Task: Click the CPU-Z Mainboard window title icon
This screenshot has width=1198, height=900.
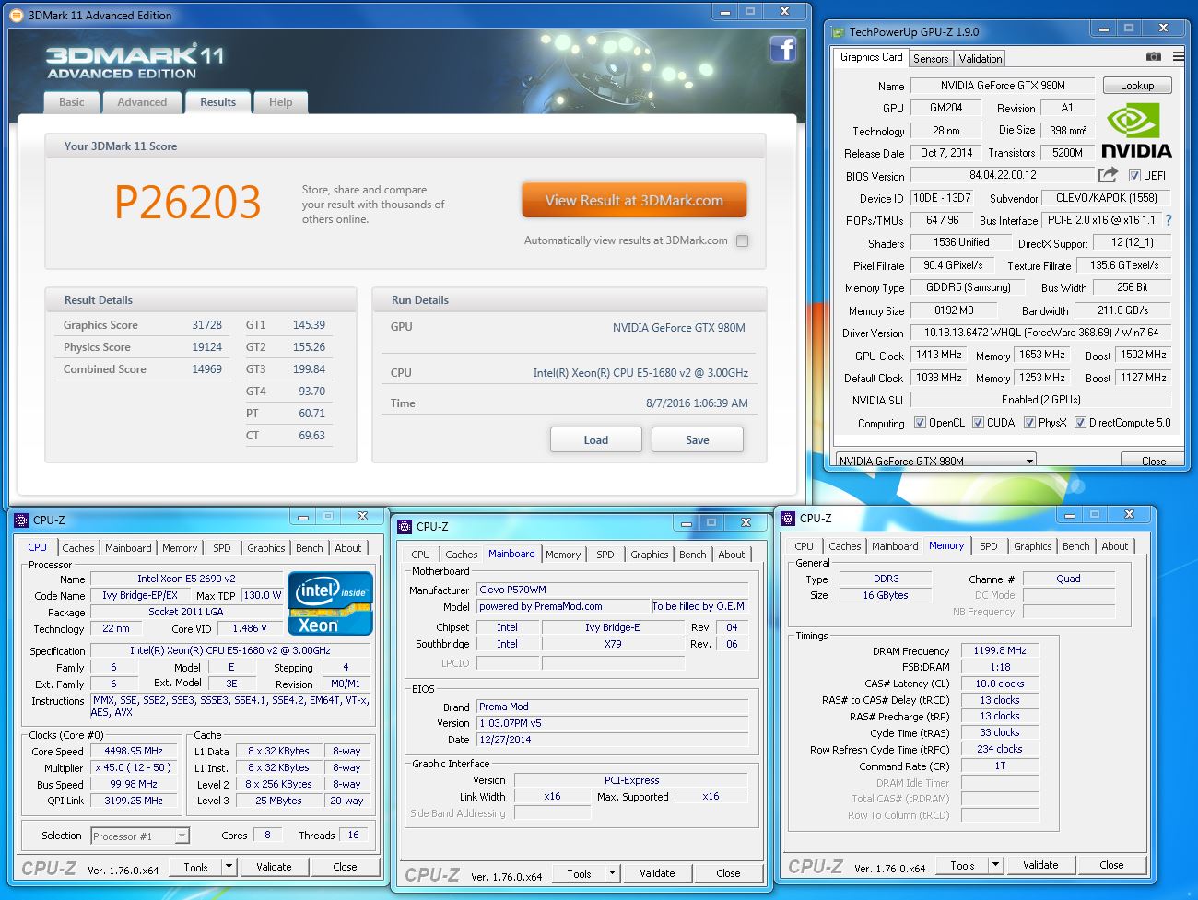Action: [404, 527]
